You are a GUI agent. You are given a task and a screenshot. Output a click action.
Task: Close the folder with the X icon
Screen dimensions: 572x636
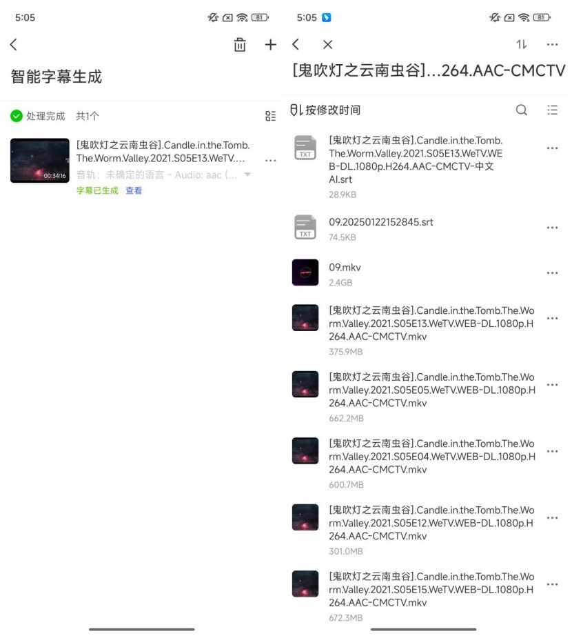(328, 45)
